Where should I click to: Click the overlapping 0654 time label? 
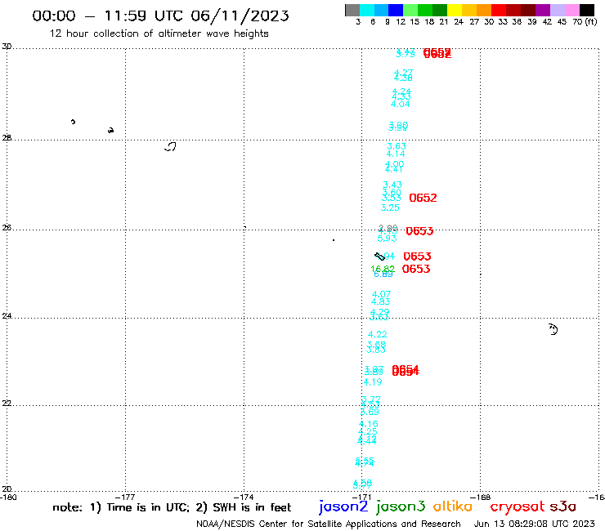pyautogui.click(x=406, y=371)
